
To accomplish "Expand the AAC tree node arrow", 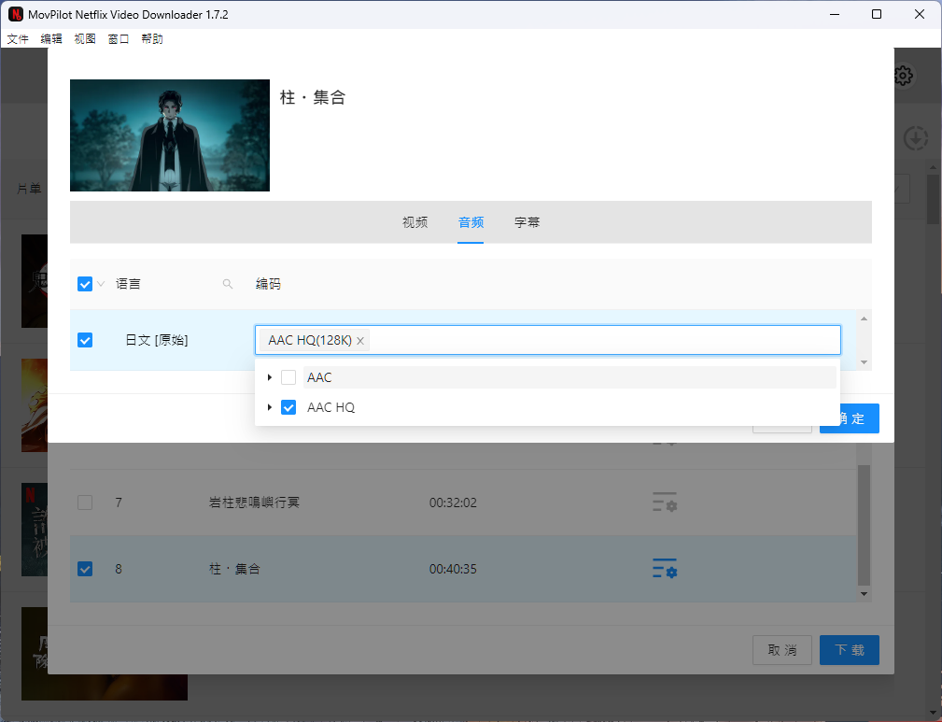I will pyautogui.click(x=270, y=377).
